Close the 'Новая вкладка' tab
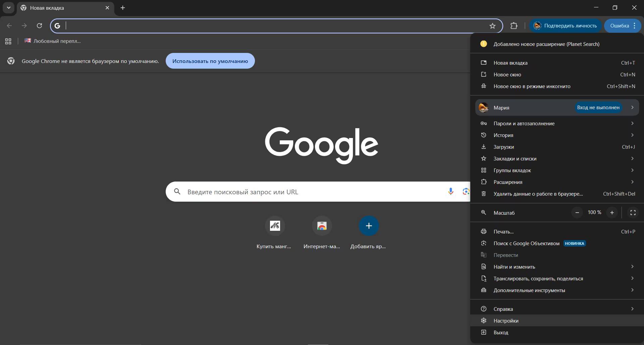The image size is (644, 345). coord(107,8)
